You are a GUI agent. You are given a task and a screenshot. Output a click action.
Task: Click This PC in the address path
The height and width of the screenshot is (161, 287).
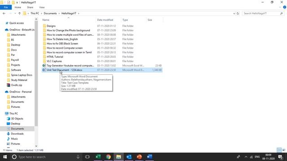(35, 13)
